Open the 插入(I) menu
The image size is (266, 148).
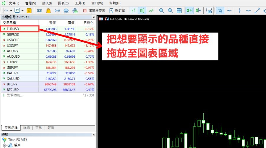tap(47, 3)
